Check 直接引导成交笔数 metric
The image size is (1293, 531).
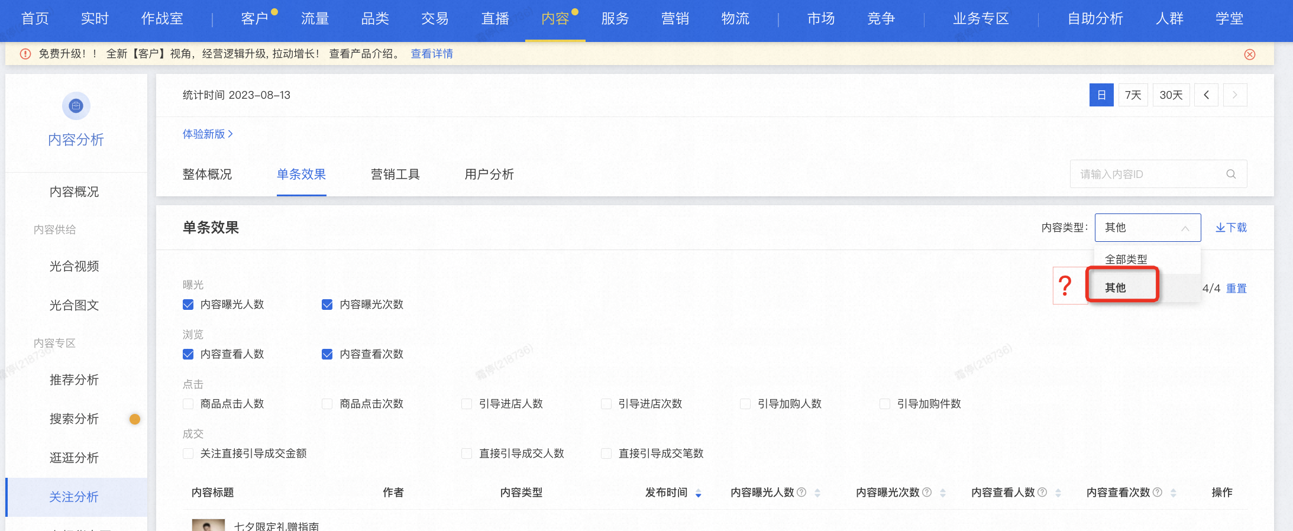pos(606,454)
